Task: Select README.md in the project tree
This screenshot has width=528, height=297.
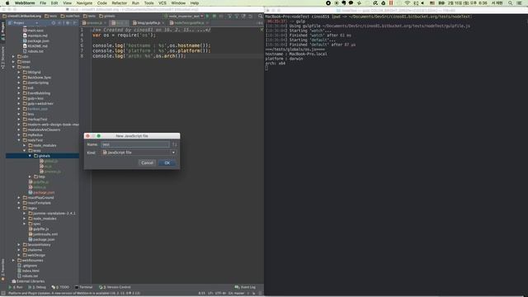Action: (37, 46)
